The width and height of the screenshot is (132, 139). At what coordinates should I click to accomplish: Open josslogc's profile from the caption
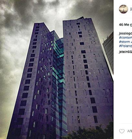(126, 34)
